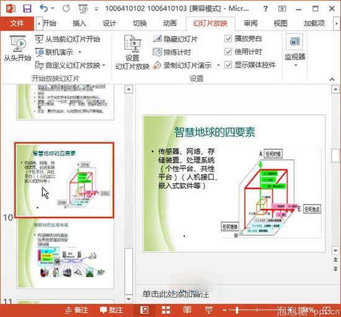Toggle 备注 notes in status bar
341x317 pixels.
pos(77,310)
